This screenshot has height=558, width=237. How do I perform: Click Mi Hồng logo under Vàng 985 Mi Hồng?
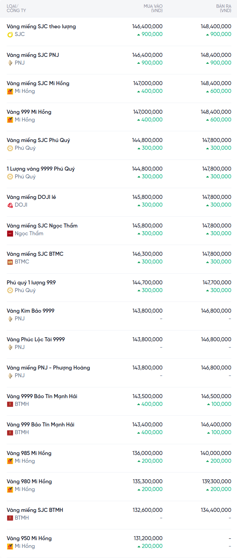click(x=10, y=461)
